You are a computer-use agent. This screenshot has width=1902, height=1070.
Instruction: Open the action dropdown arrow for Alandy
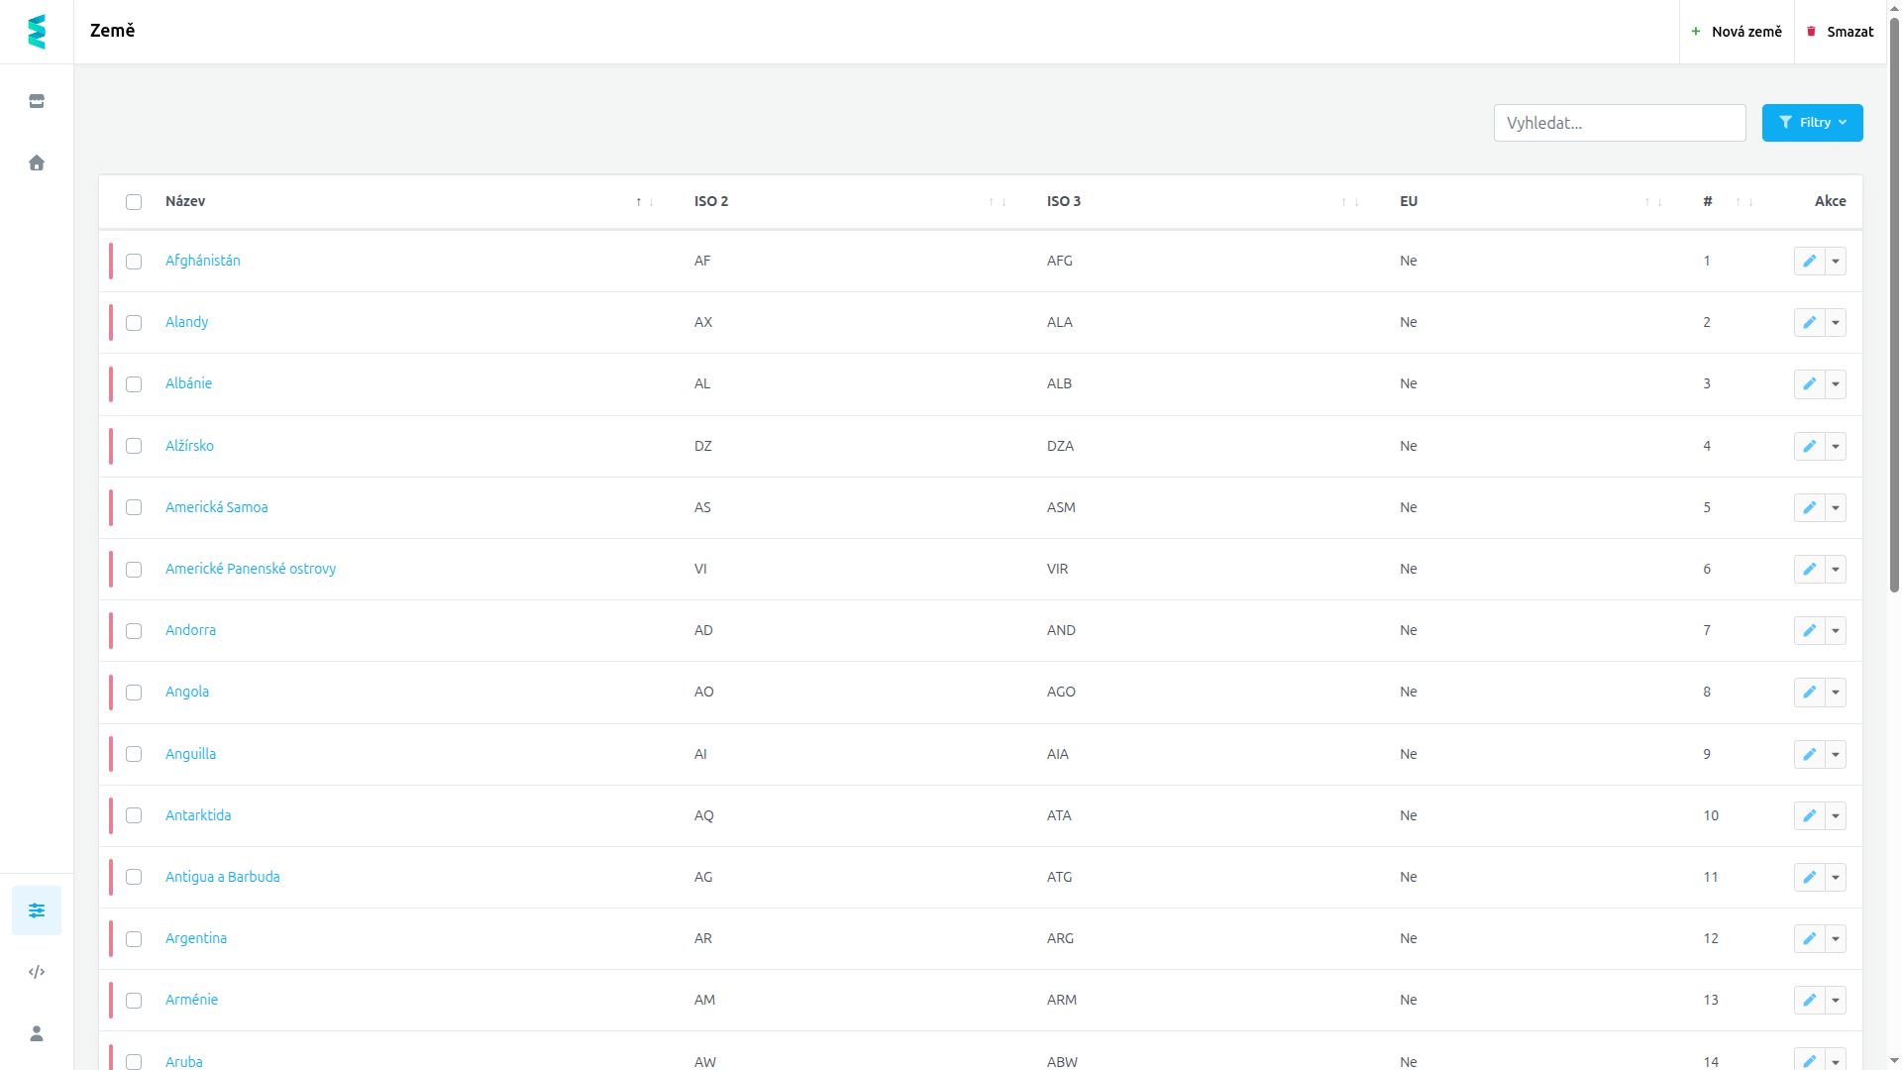(1836, 323)
